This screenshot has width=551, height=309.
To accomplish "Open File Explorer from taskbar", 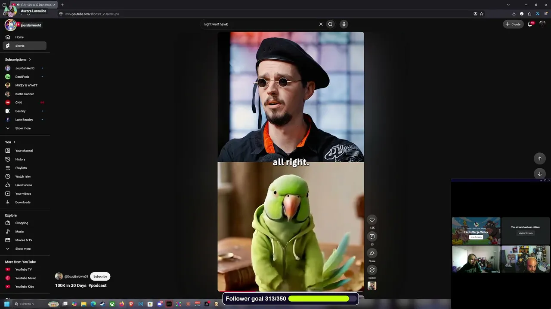I will 84,304.
